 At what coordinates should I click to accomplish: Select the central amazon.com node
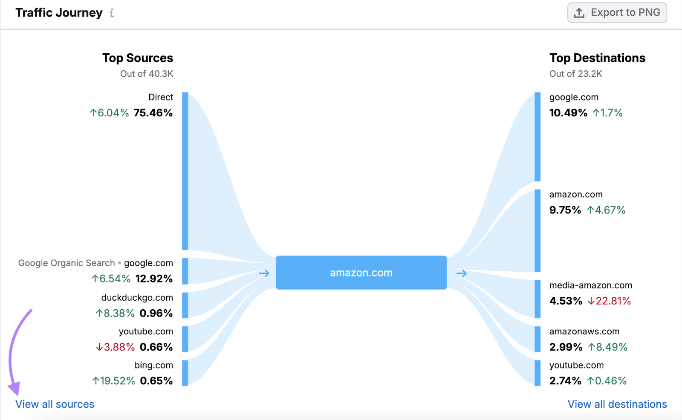361,272
